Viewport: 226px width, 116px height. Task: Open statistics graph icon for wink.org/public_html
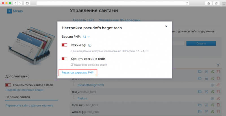(207, 111)
